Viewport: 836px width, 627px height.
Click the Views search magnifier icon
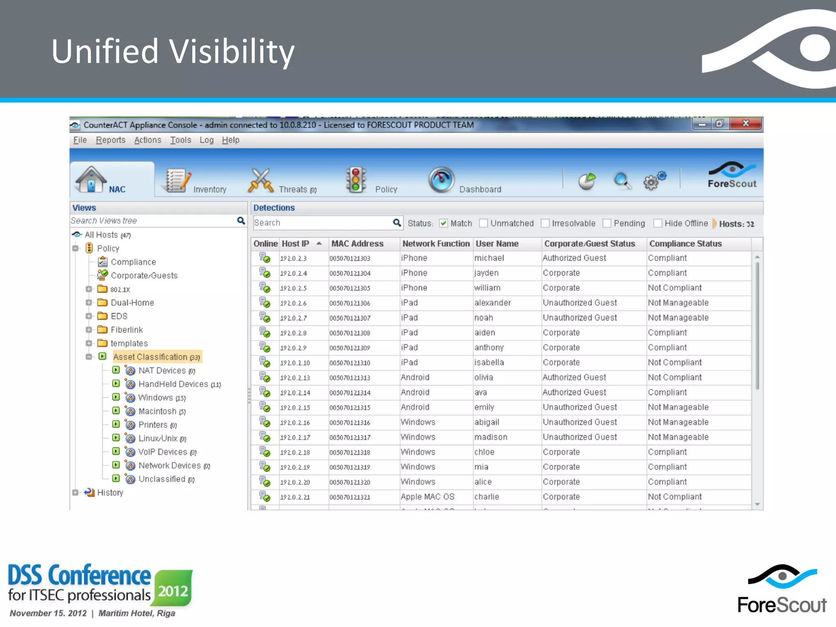(241, 221)
